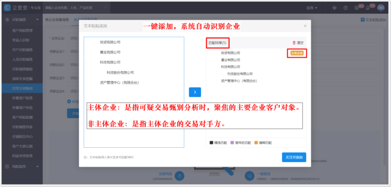Click inside the paste text area
The image size is (391, 187).
[134, 92]
